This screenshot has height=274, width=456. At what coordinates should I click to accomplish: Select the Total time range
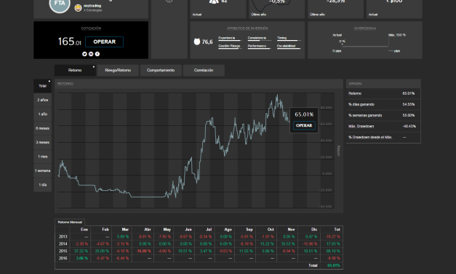(x=42, y=86)
